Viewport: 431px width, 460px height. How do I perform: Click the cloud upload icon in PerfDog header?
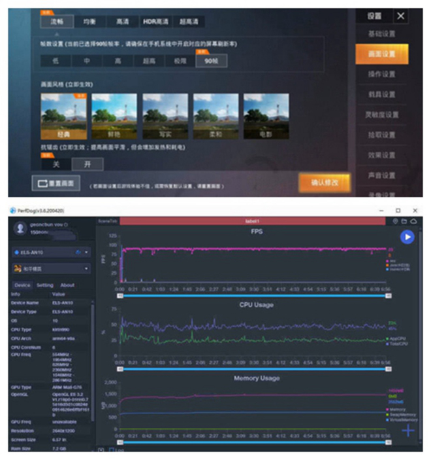414,221
